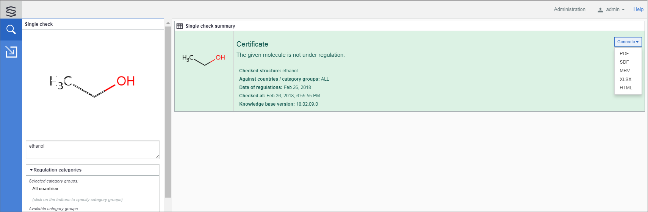Screen dimensions: 648x212
Task: Click the small ethanol structure thumbnail
Action: 204,59
